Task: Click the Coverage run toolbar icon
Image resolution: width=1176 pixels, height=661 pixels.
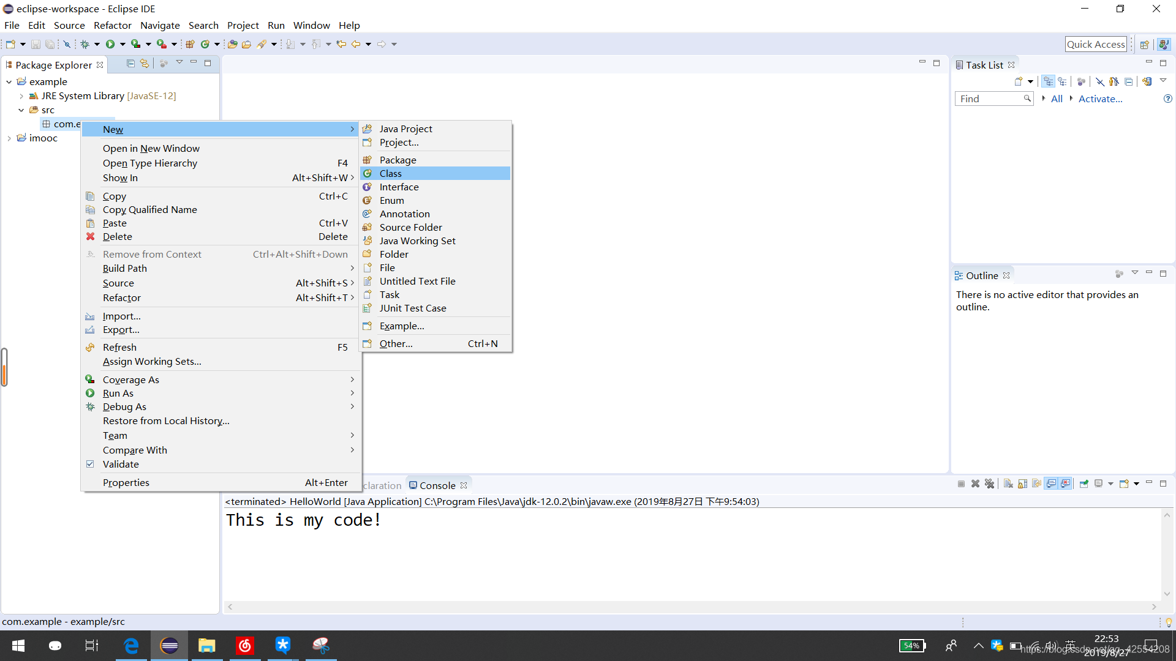Action: coord(136,44)
